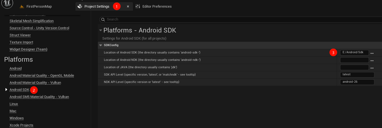
Task: Click the Project Settings tab icon
Action: point(80,6)
